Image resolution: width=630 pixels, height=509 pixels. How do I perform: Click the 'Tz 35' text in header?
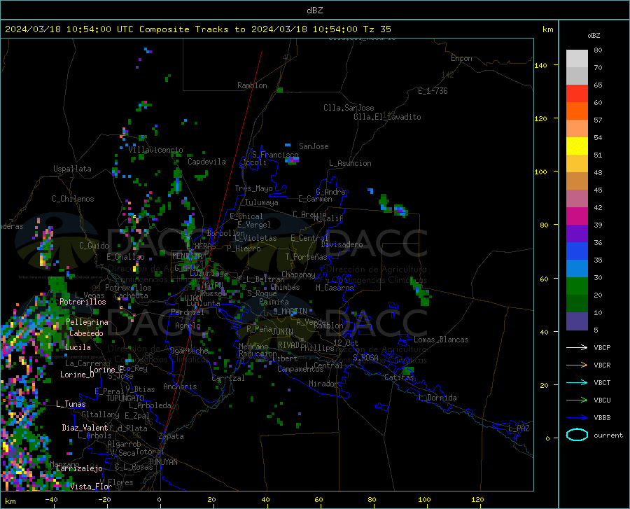coord(377,29)
